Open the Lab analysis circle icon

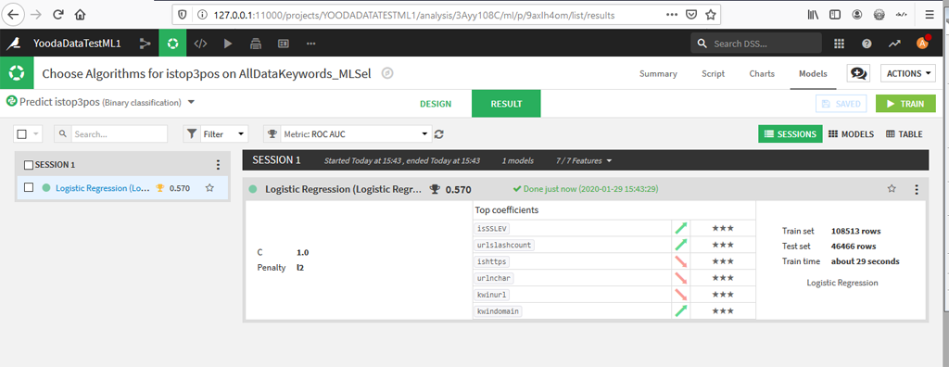click(x=172, y=43)
